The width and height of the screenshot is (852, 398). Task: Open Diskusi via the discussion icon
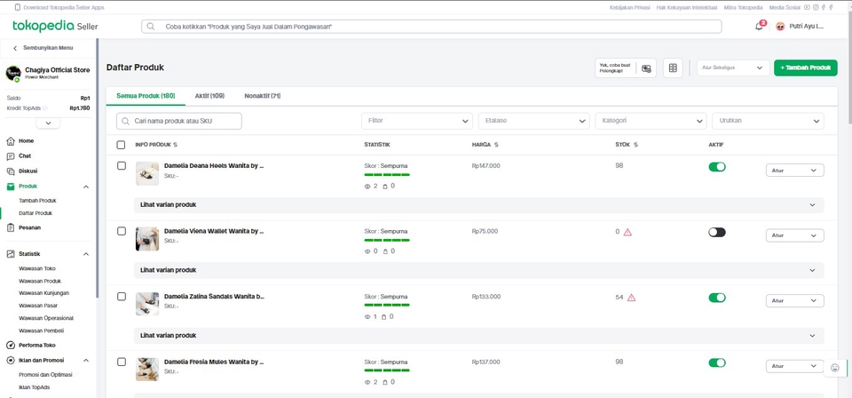(x=11, y=171)
